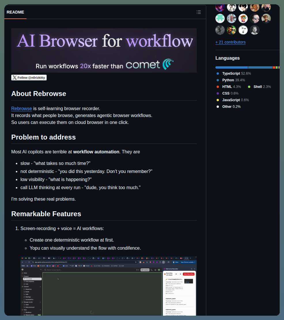This screenshot has height=320, width=284.
Task: Open the Rebrowse link
Action: point(22,109)
